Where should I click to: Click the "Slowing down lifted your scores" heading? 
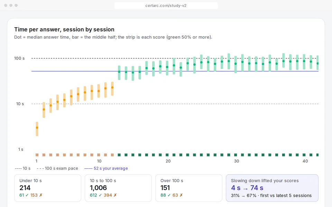(x=265, y=180)
